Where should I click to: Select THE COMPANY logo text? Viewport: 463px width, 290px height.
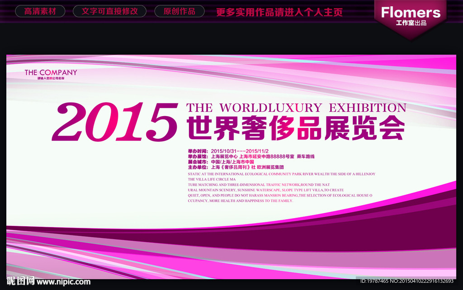tap(51, 72)
